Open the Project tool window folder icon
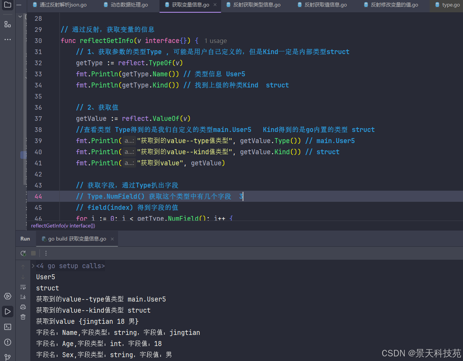The width and height of the screenshot is (463, 361). [x=7, y=5]
